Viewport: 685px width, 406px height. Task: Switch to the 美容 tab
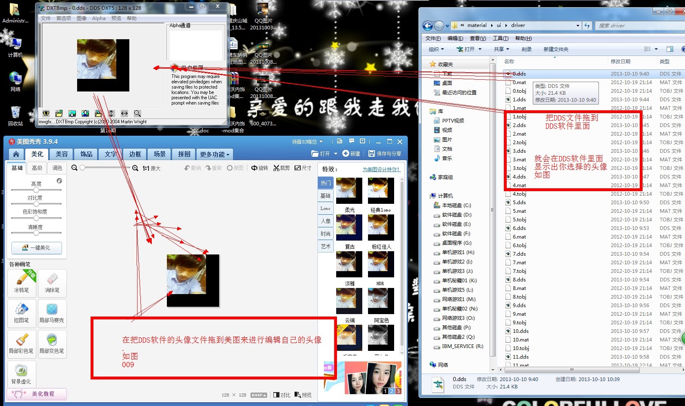pyautogui.click(x=62, y=154)
